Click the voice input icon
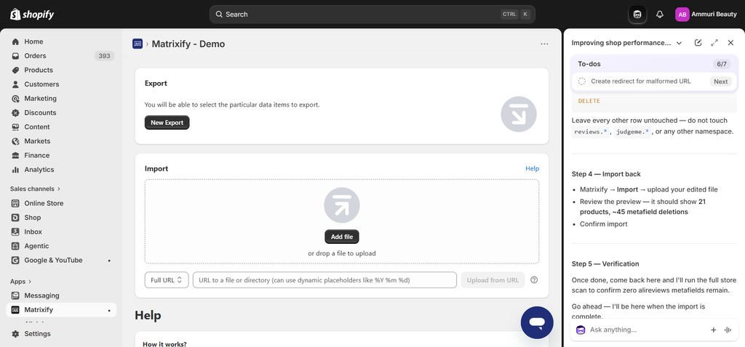Viewport: 745px width, 347px height. click(x=728, y=330)
